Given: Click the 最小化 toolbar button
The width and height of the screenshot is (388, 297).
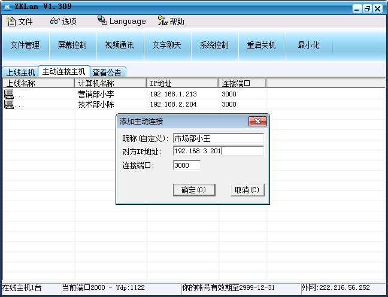Looking at the screenshot, I should click(308, 45).
